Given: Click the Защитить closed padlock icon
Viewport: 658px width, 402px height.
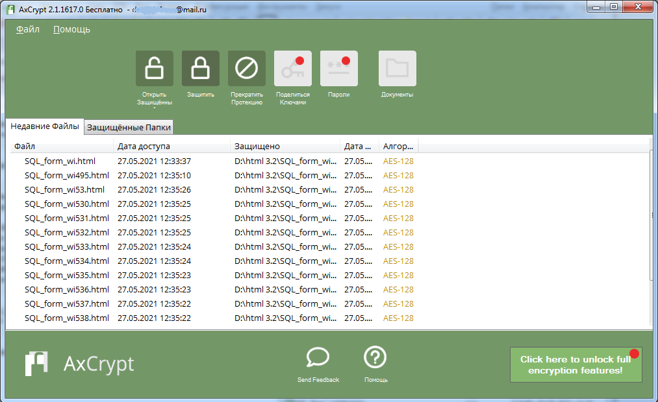Looking at the screenshot, I should (x=201, y=68).
